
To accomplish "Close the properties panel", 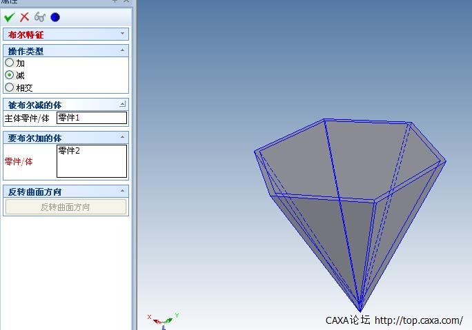I will 126,2.
